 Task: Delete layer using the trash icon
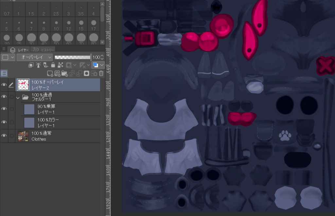pos(101,73)
